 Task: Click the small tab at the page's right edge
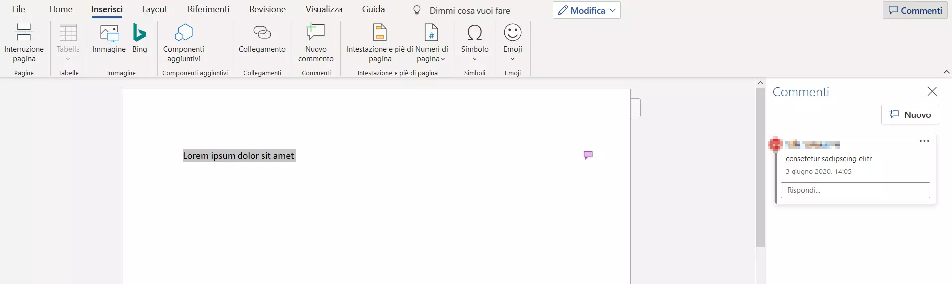635,108
